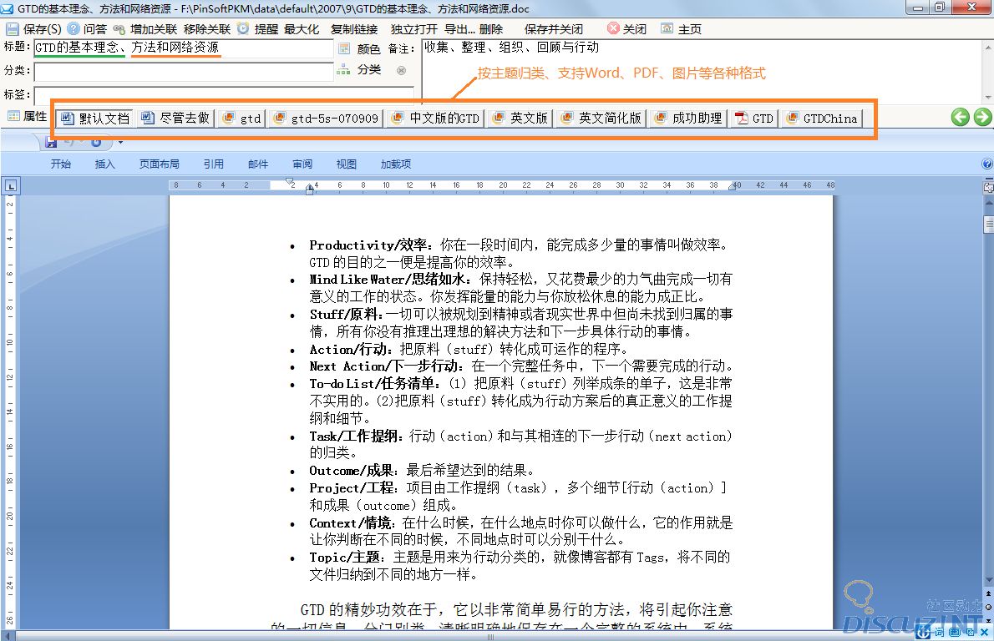Click into the 标签 tag input field
994x641 pixels.
(223, 94)
